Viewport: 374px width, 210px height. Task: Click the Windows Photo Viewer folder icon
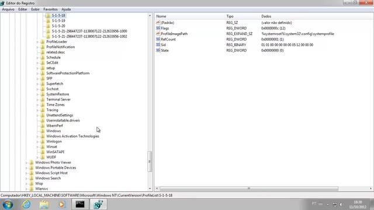click(x=31, y=162)
